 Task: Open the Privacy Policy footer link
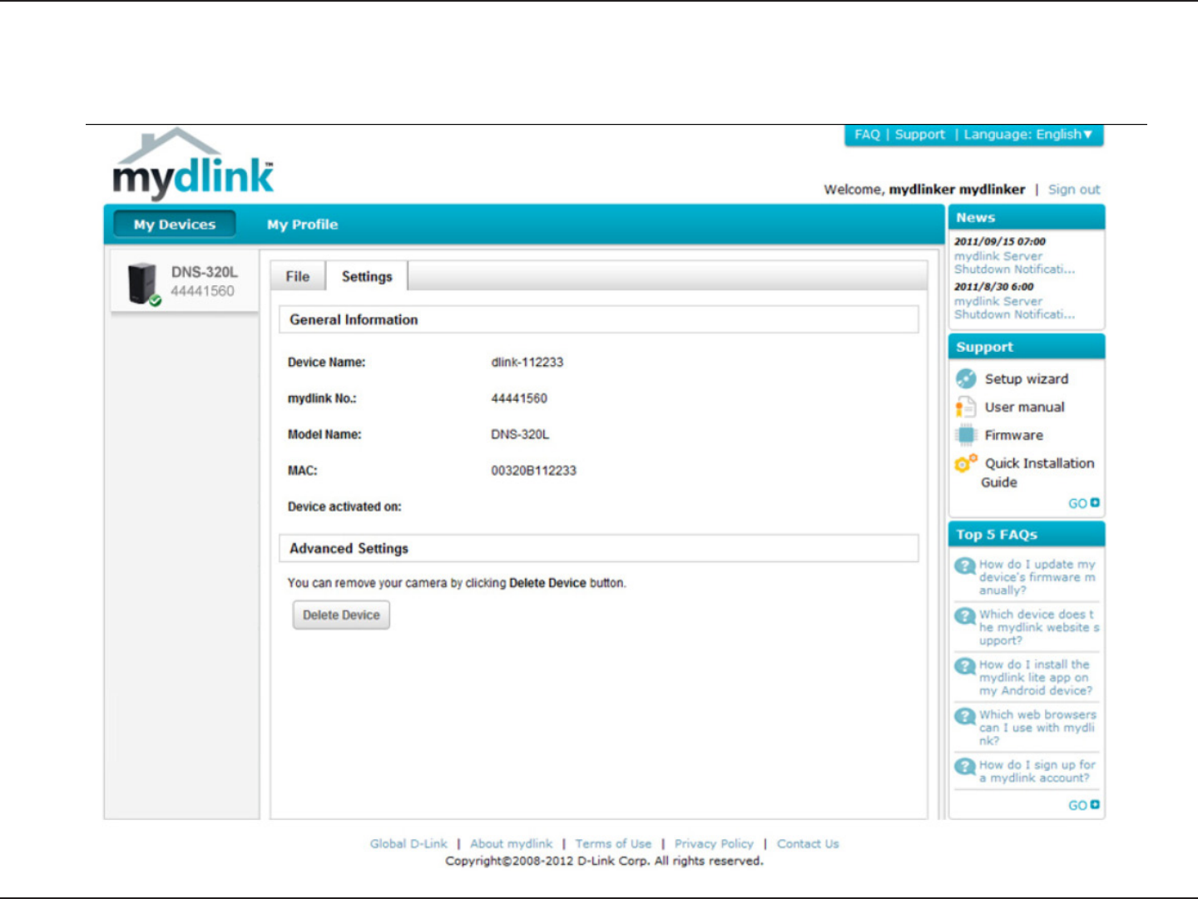714,844
